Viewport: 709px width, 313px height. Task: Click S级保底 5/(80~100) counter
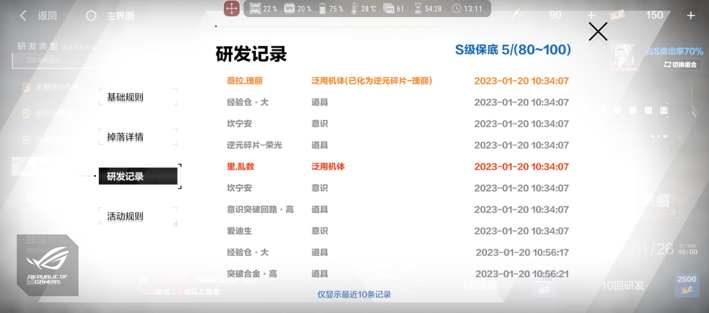coord(513,50)
